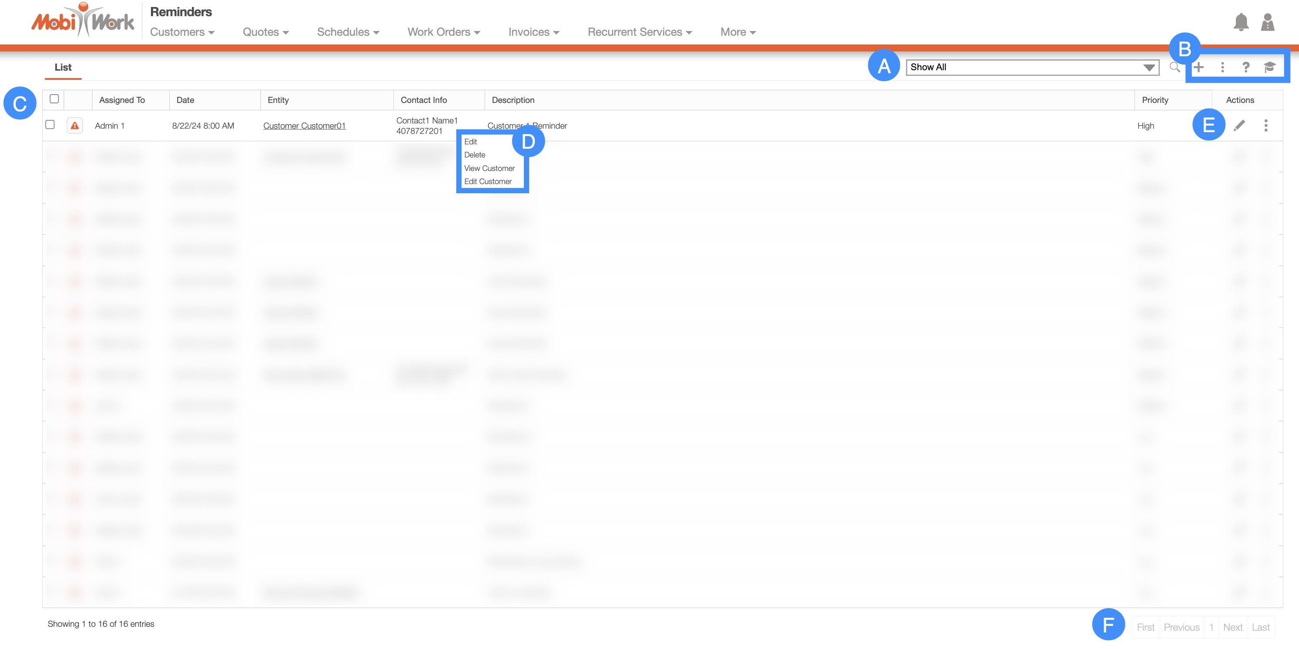Click the notifications bell icon
1299x649 pixels.
[x=1241, y=22]
